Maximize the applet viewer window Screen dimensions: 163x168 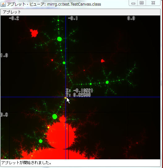click(x=142, y=3)
